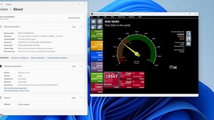Viewport: 214px width, 120px height.
Task: Rerun the 3D Mark test
Action: [x=100, y=71]
